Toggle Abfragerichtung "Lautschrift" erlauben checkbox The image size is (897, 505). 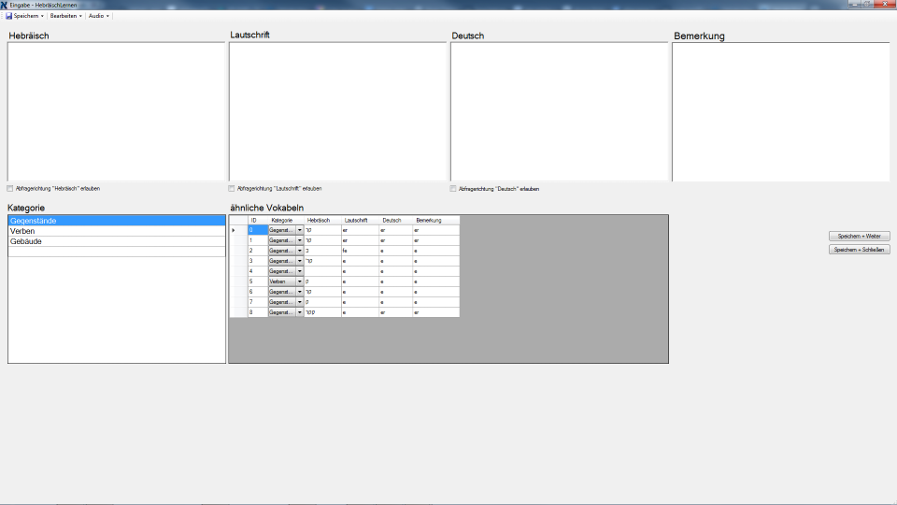pos(232,188)
